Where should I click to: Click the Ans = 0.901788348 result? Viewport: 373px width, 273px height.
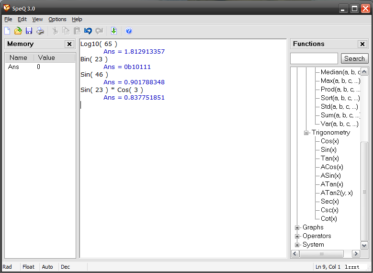[x=134, y=82]
